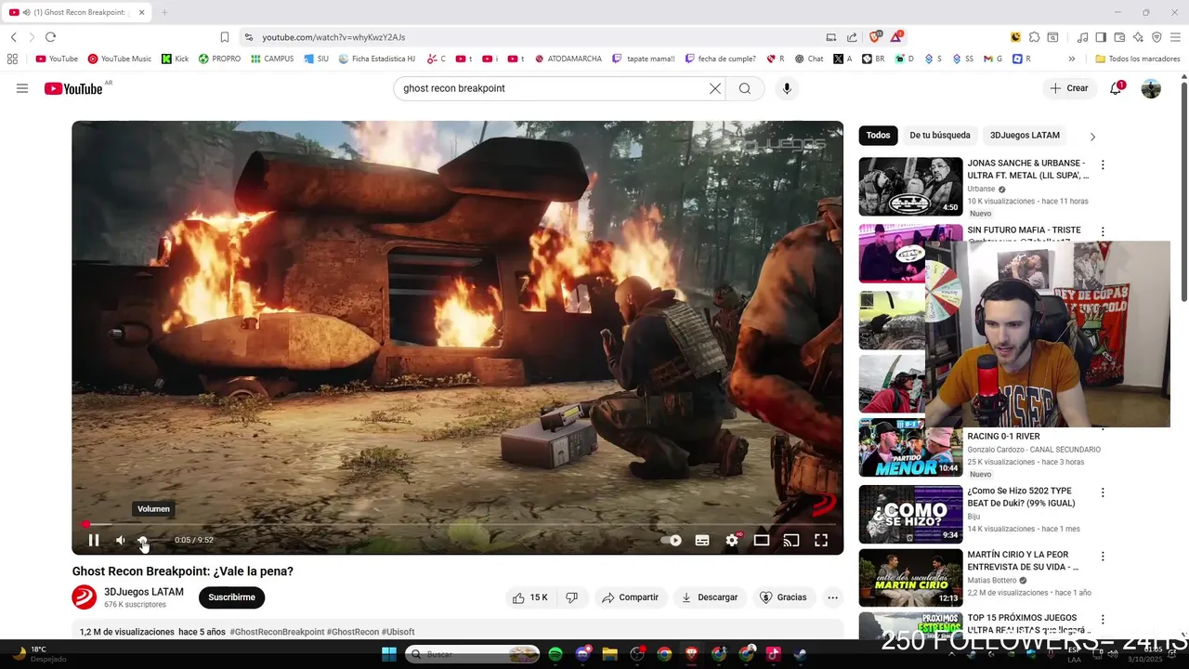Click the Gracias button
This screenshot has height=669, width=1189.
pos(783,597)
